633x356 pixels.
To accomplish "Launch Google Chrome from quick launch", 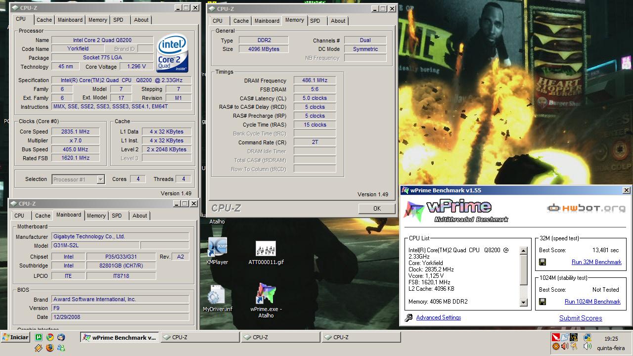I will [50, 337].
